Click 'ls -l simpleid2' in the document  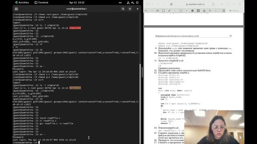tap(168, 58)
